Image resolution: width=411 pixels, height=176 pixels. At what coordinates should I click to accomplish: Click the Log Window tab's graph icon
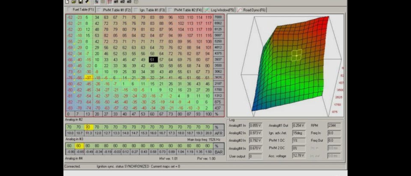pyautogui.click(x=207, y=10)
